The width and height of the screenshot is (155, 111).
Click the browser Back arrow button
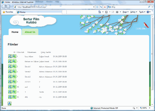tap(4, 7)
